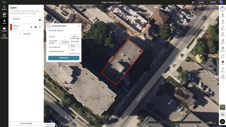Open the Projects folder icon

click(4, 29)
